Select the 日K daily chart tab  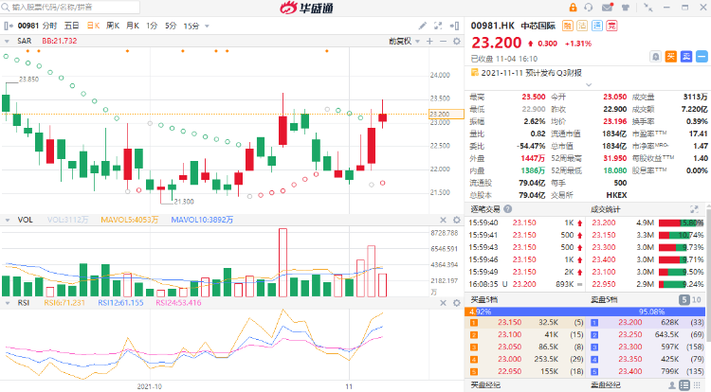point(93,26)
